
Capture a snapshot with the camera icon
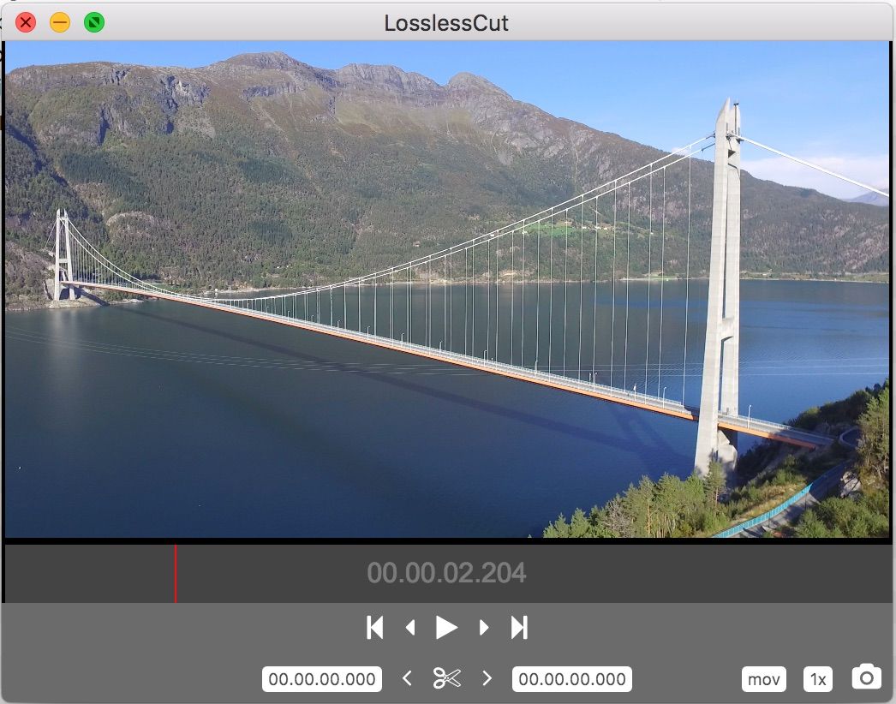click(x=865, y=677)
